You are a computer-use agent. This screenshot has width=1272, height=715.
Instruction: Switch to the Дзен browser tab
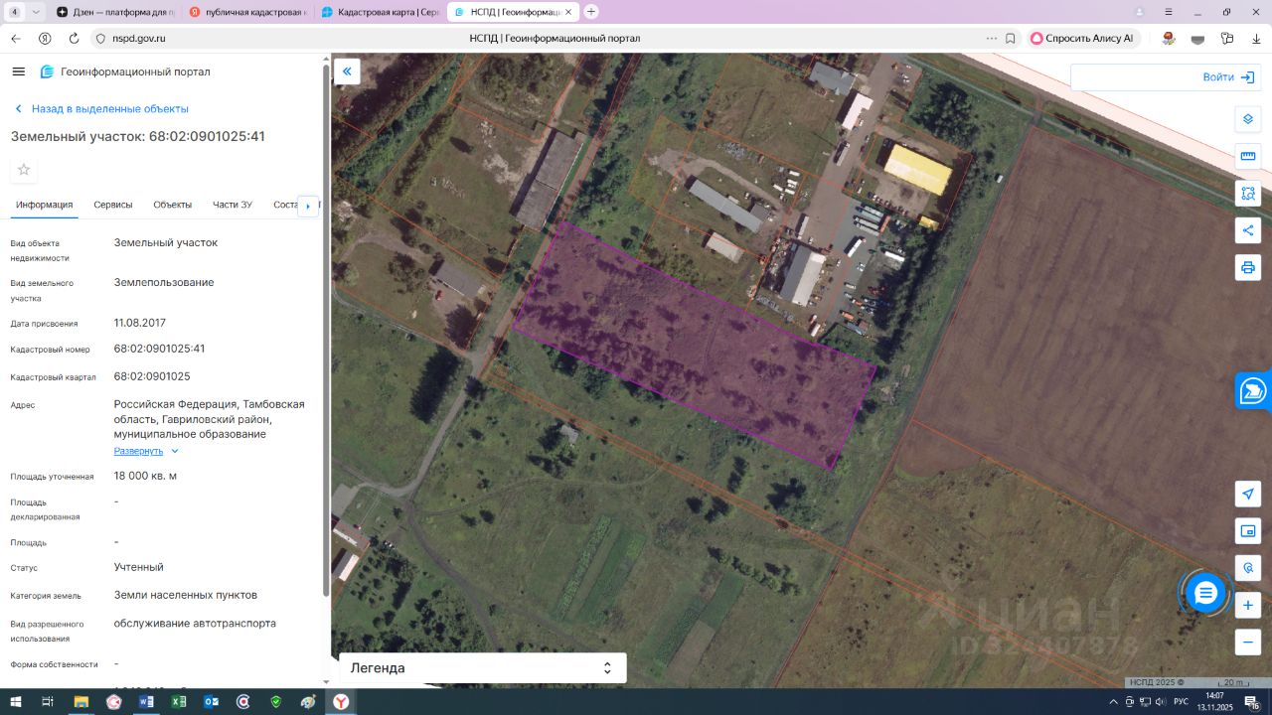pos(115,12)
